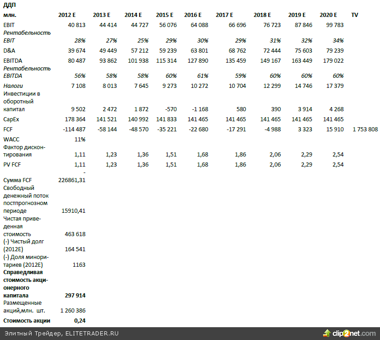Click the EBITDA value 80 487
This screenshot has height=340, width=380.
click(x=75, y=60)
